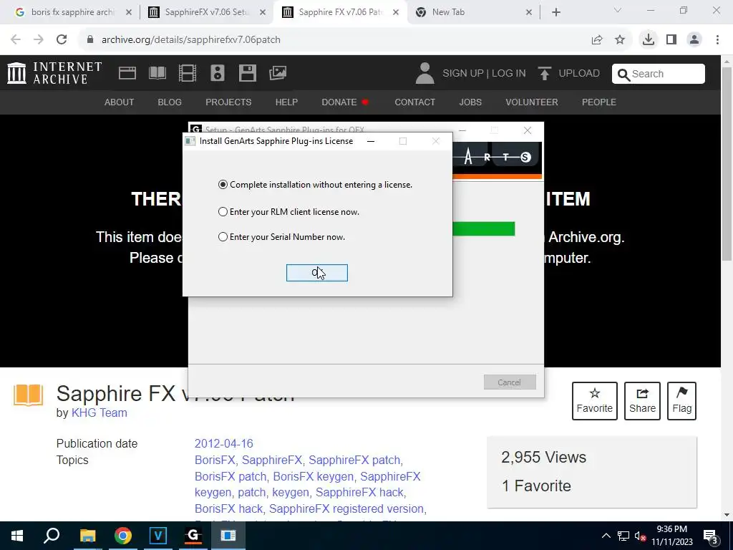Close the 'Sapphire FX v7.06 Patch' tab
The width and height of the screenshot is (733, 550).
pos(396,13)
